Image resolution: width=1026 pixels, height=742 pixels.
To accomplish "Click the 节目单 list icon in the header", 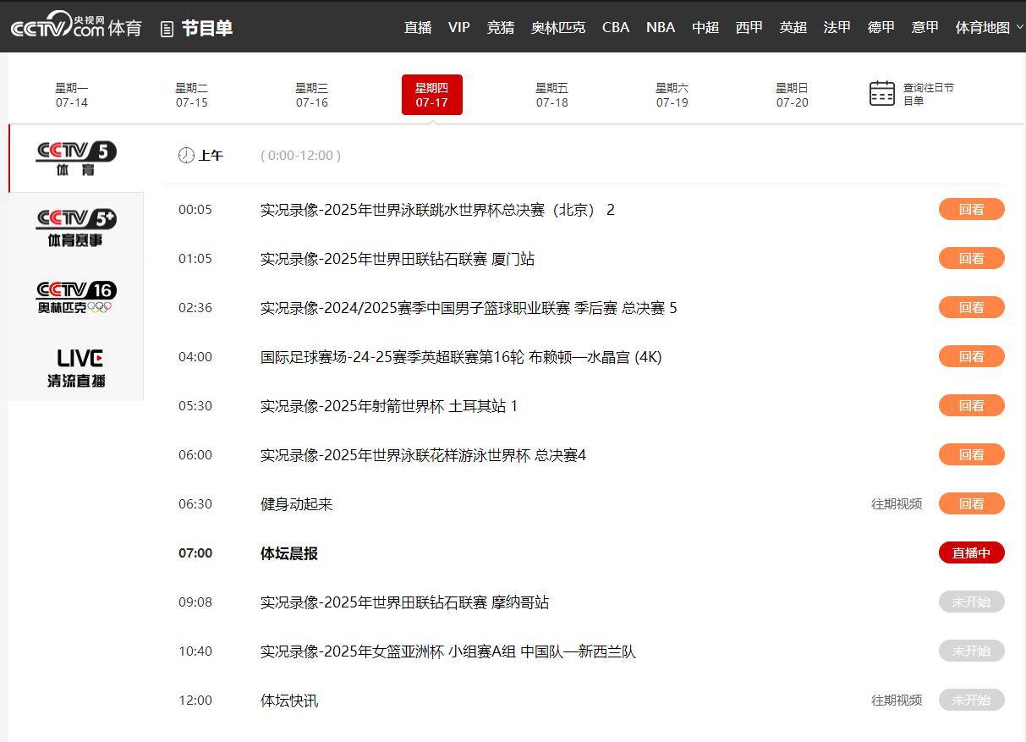I will point(167,29).
